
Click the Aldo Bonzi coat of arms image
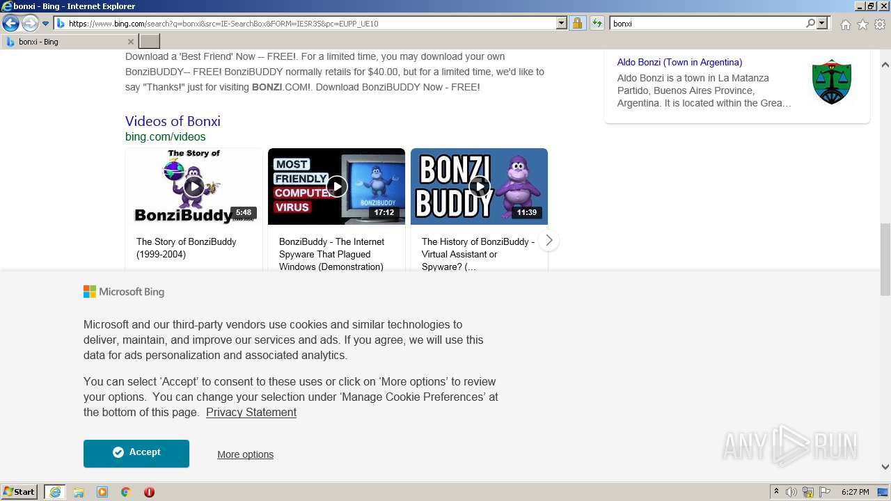[x=832, y=81]
